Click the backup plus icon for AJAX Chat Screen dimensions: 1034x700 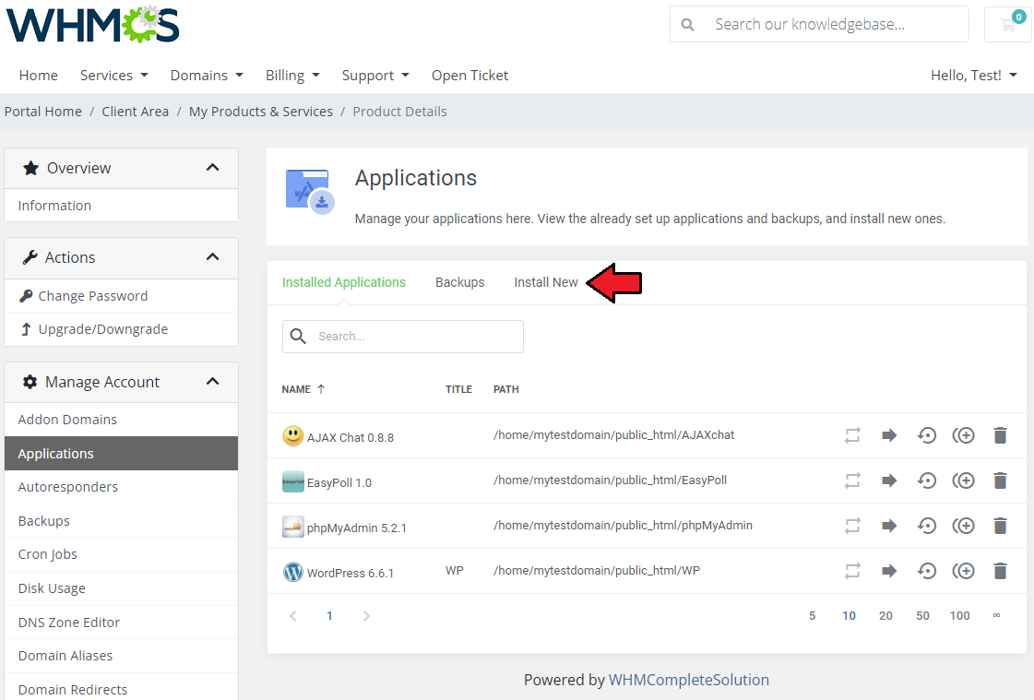964,435
